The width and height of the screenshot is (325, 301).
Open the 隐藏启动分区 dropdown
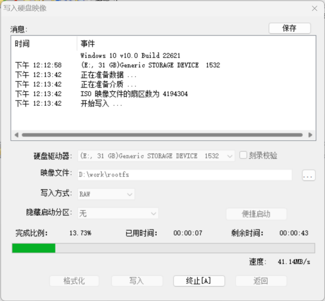coord(118,214)
